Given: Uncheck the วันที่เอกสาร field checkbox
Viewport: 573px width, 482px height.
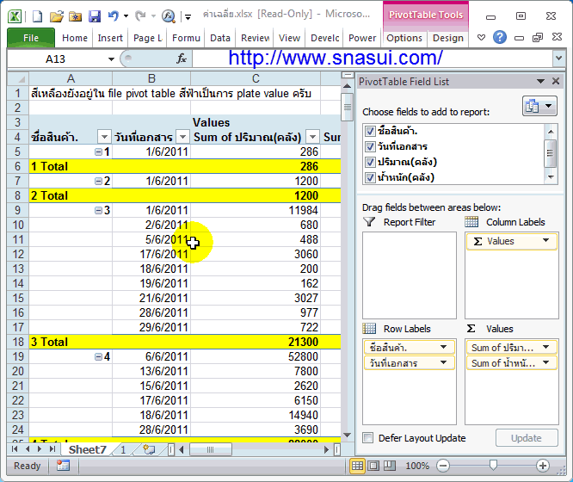Looking at the screenshot, I should point(370,146).
